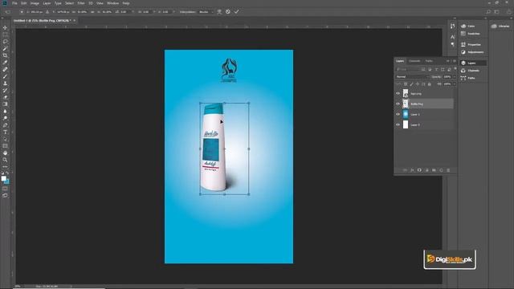
Task: Select the Layer 0 white thumbnail
Action: coord(406,125)
